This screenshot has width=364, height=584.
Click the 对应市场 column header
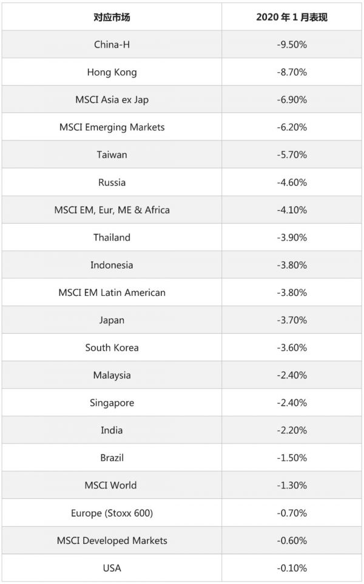pos(112,17)
